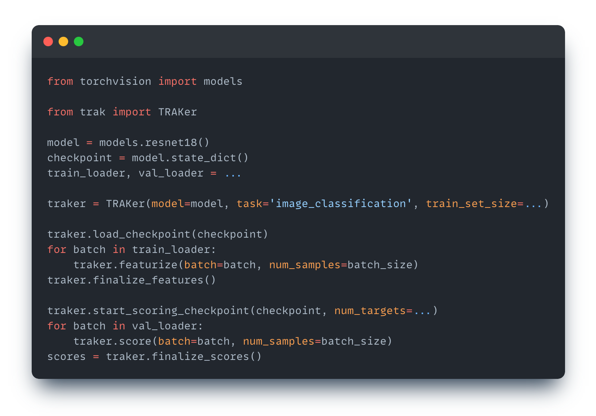
Task: Click 'traker.score' call
Action: [x=112, y=341]
